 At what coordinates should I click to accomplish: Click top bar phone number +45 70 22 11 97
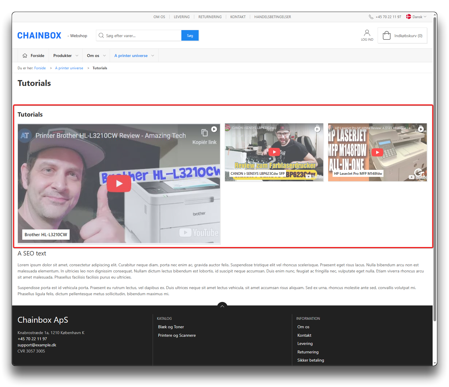[x=388, y=17]
